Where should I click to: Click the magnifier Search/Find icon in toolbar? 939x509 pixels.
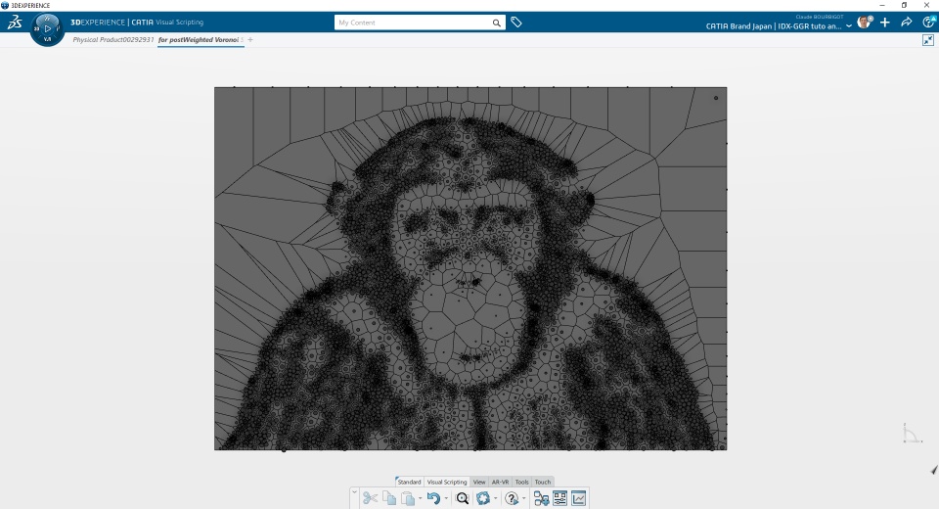pyautogui.click(x=463, y=498)
